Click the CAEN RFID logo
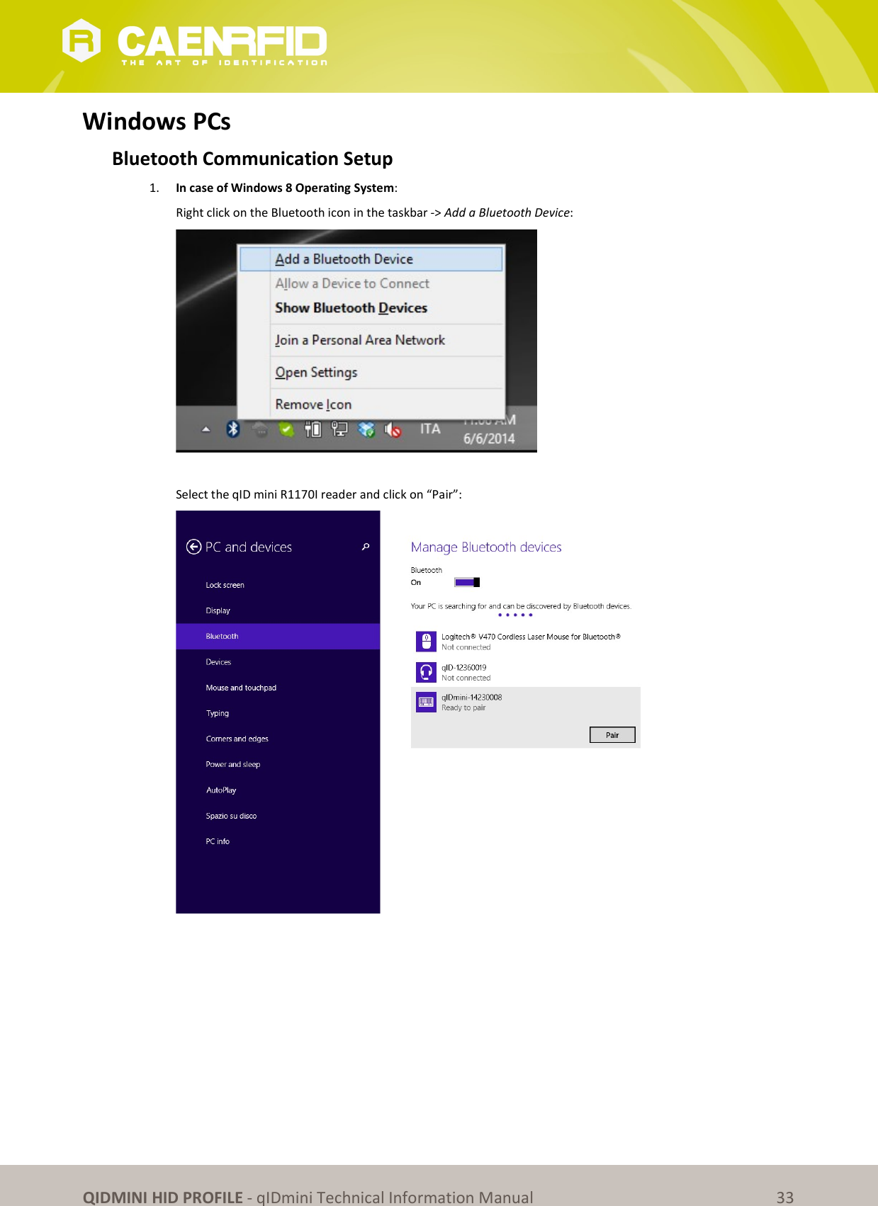Screen dimensions: 878x1206 (195, 42)
